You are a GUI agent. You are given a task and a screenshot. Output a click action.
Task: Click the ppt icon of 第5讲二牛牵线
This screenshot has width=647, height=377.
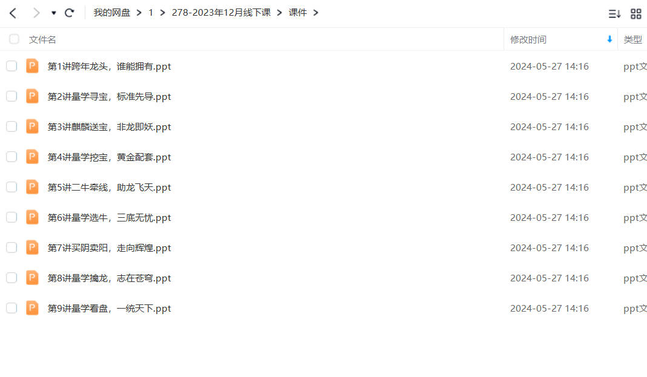32,187
